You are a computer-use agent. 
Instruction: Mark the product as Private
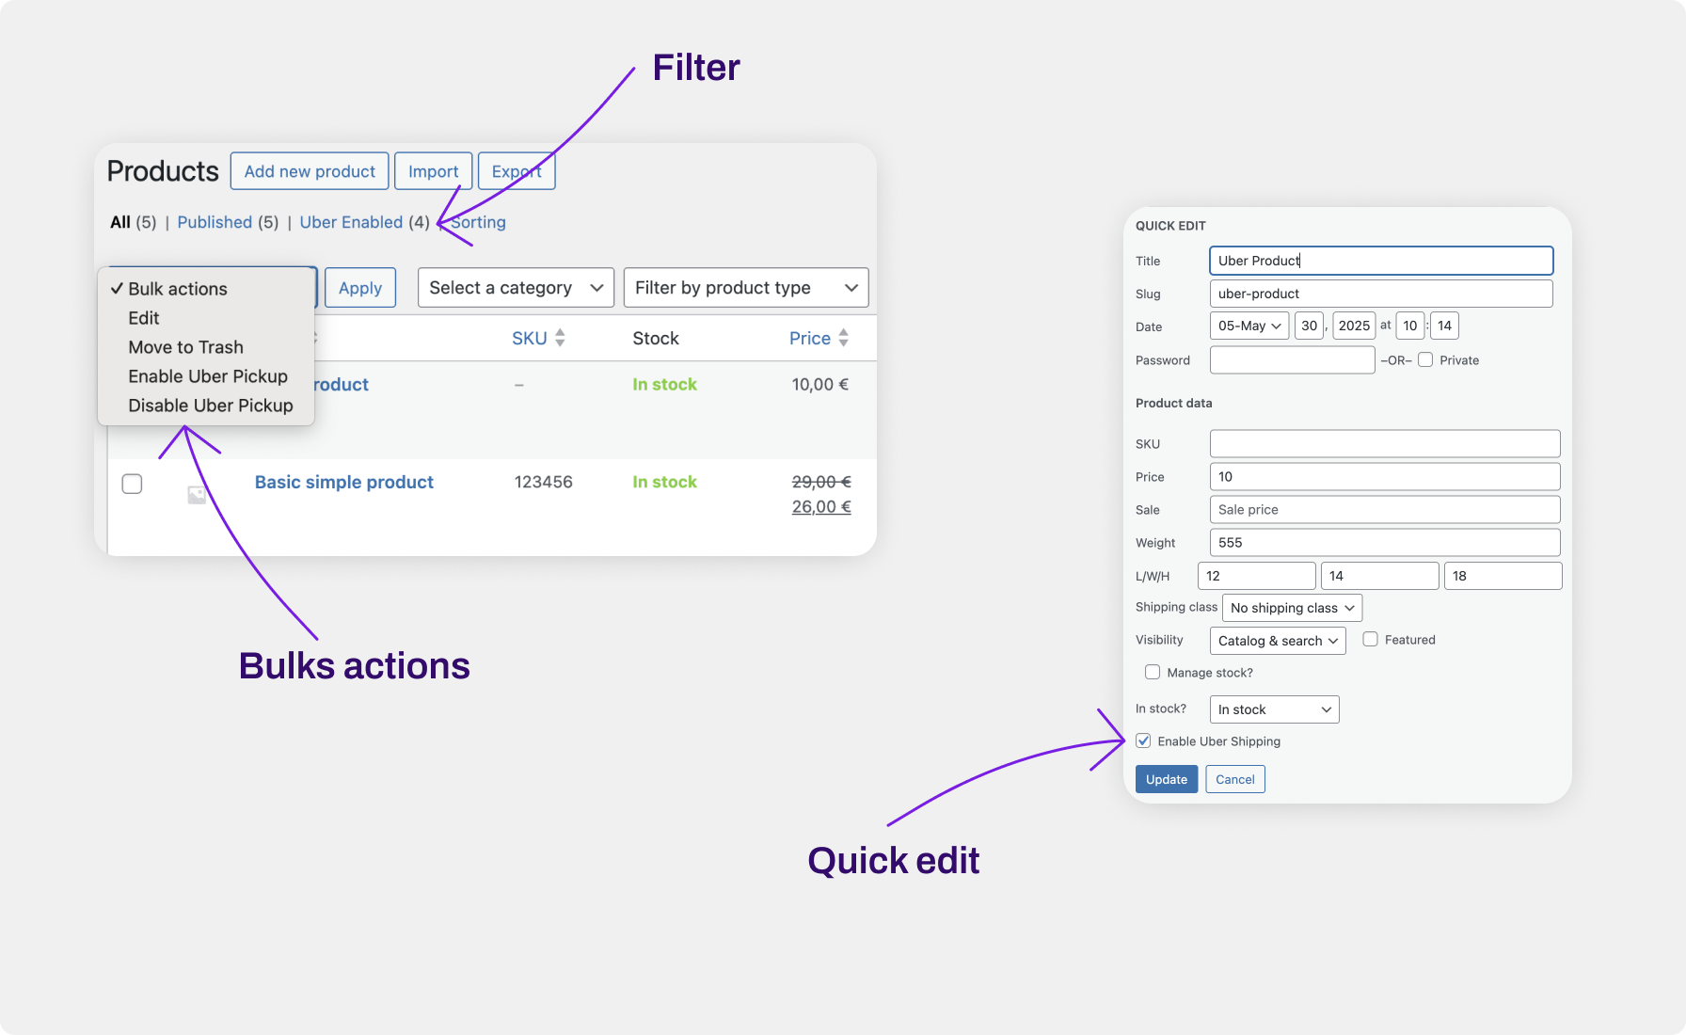(1425, 359)
